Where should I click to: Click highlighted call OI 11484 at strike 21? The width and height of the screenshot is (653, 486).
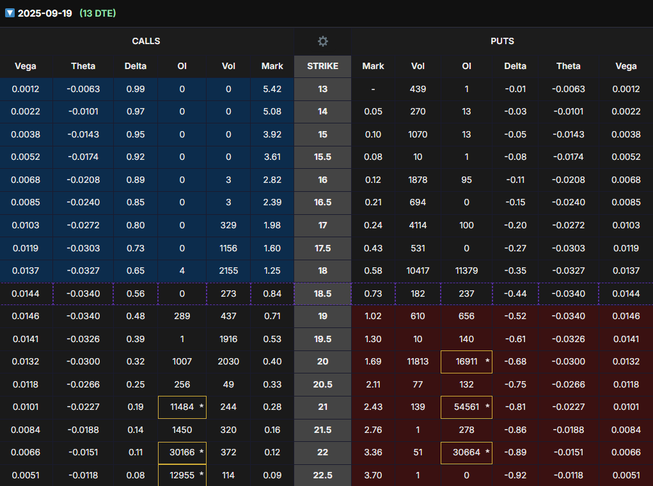click(x=182, y=407)
